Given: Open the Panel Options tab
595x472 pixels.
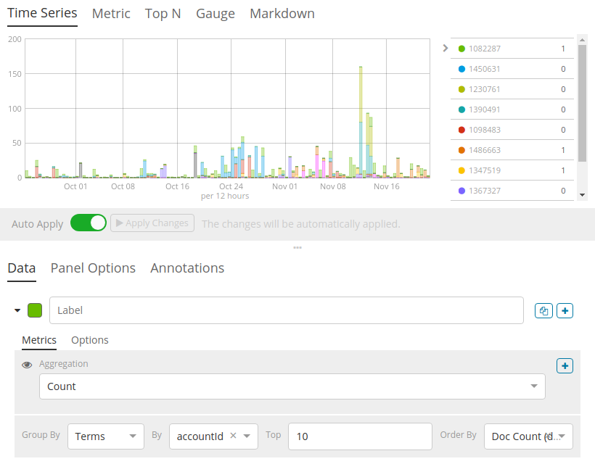Looking at the screenshot, I should click(x=93, y=268).
